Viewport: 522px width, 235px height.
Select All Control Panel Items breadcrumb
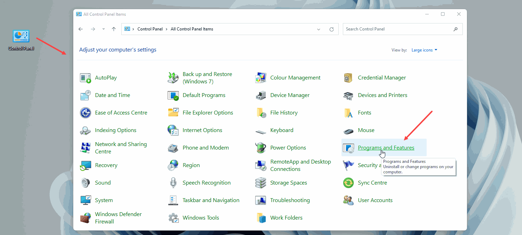(x=192, y=29)
